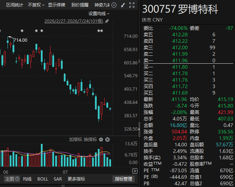235x187 pixels.
Task: Click the PE TTM value -873.05
Action: (x=178, y=170)
